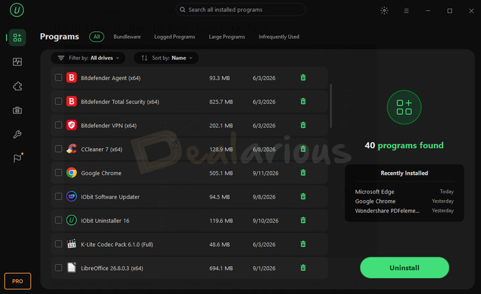Click the Bitdefender VPN shield icon
Viewport: 481px width, 294px height.
(71, 125)
